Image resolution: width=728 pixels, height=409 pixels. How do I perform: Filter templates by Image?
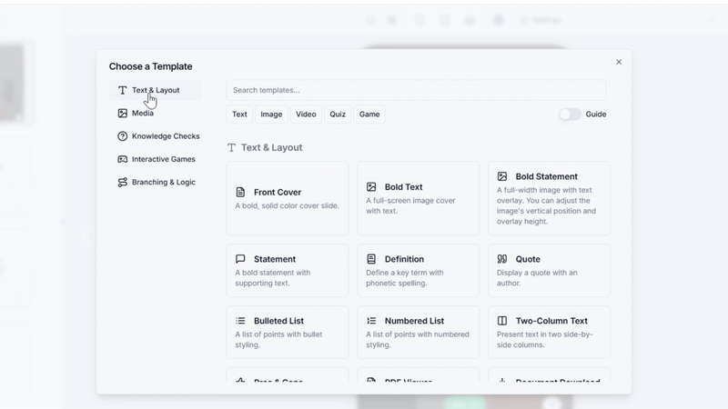(x=271, y=115)
